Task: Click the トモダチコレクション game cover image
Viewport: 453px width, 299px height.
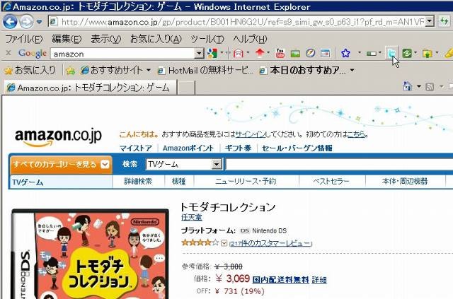Action: 90,254
